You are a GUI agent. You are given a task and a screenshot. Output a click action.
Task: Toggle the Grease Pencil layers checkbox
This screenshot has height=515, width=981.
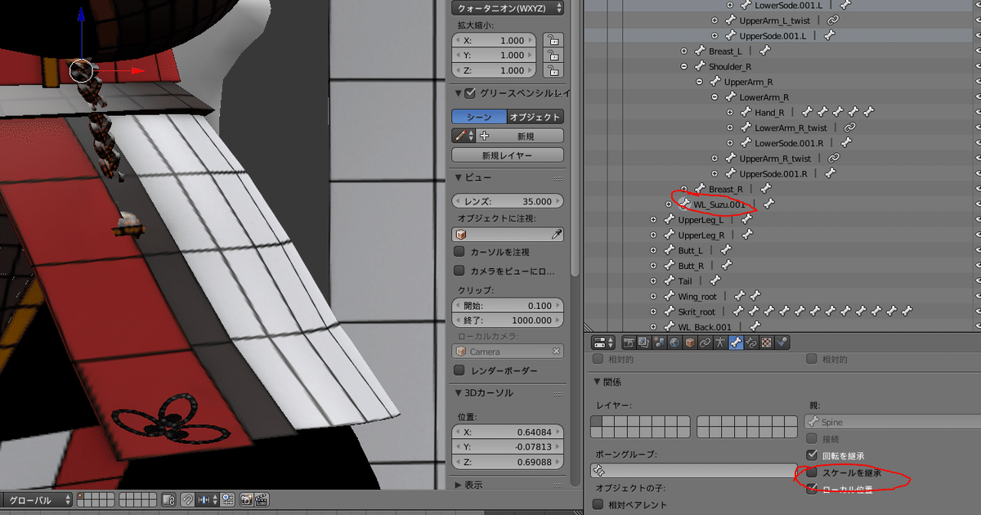click(470, 93)
